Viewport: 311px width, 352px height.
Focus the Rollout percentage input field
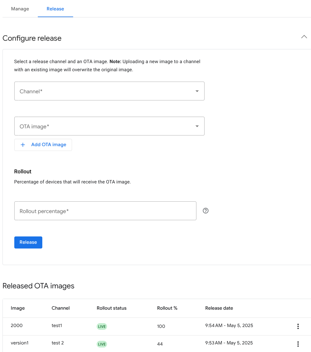click(105, 211)
